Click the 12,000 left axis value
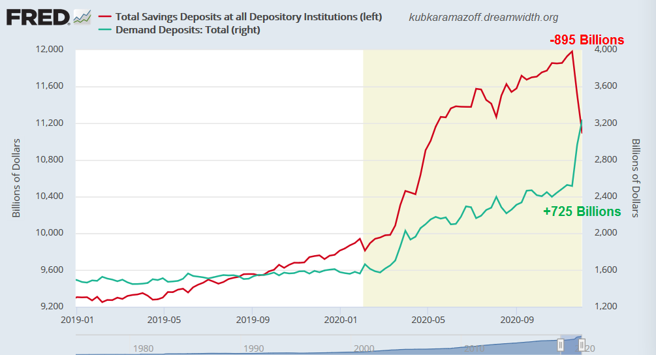Viewport: 656px width, 355px height. 46,50
